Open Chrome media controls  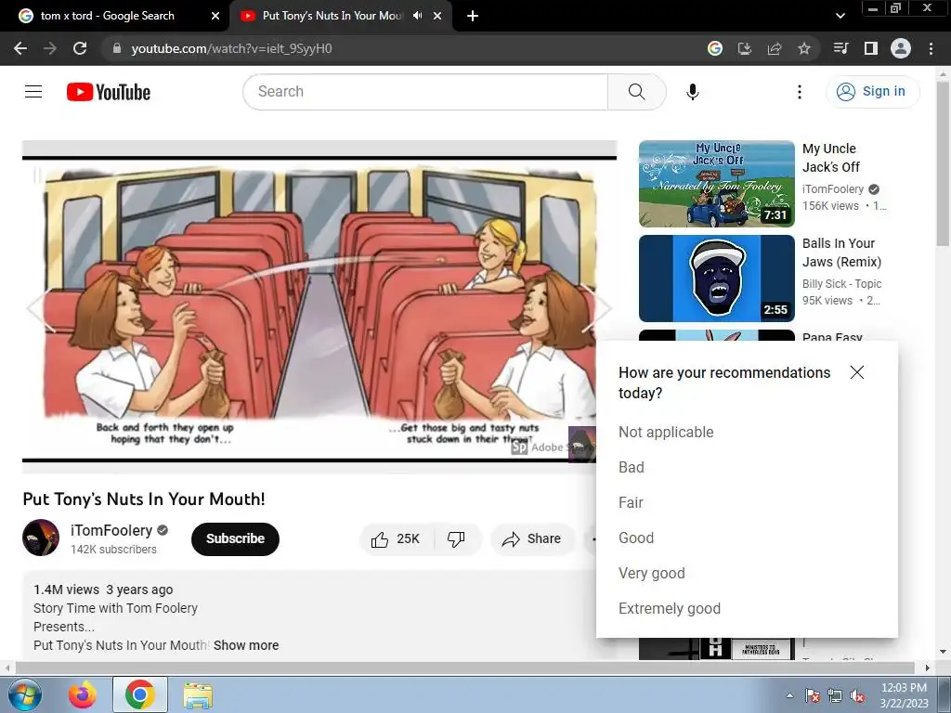pos(840,48)
